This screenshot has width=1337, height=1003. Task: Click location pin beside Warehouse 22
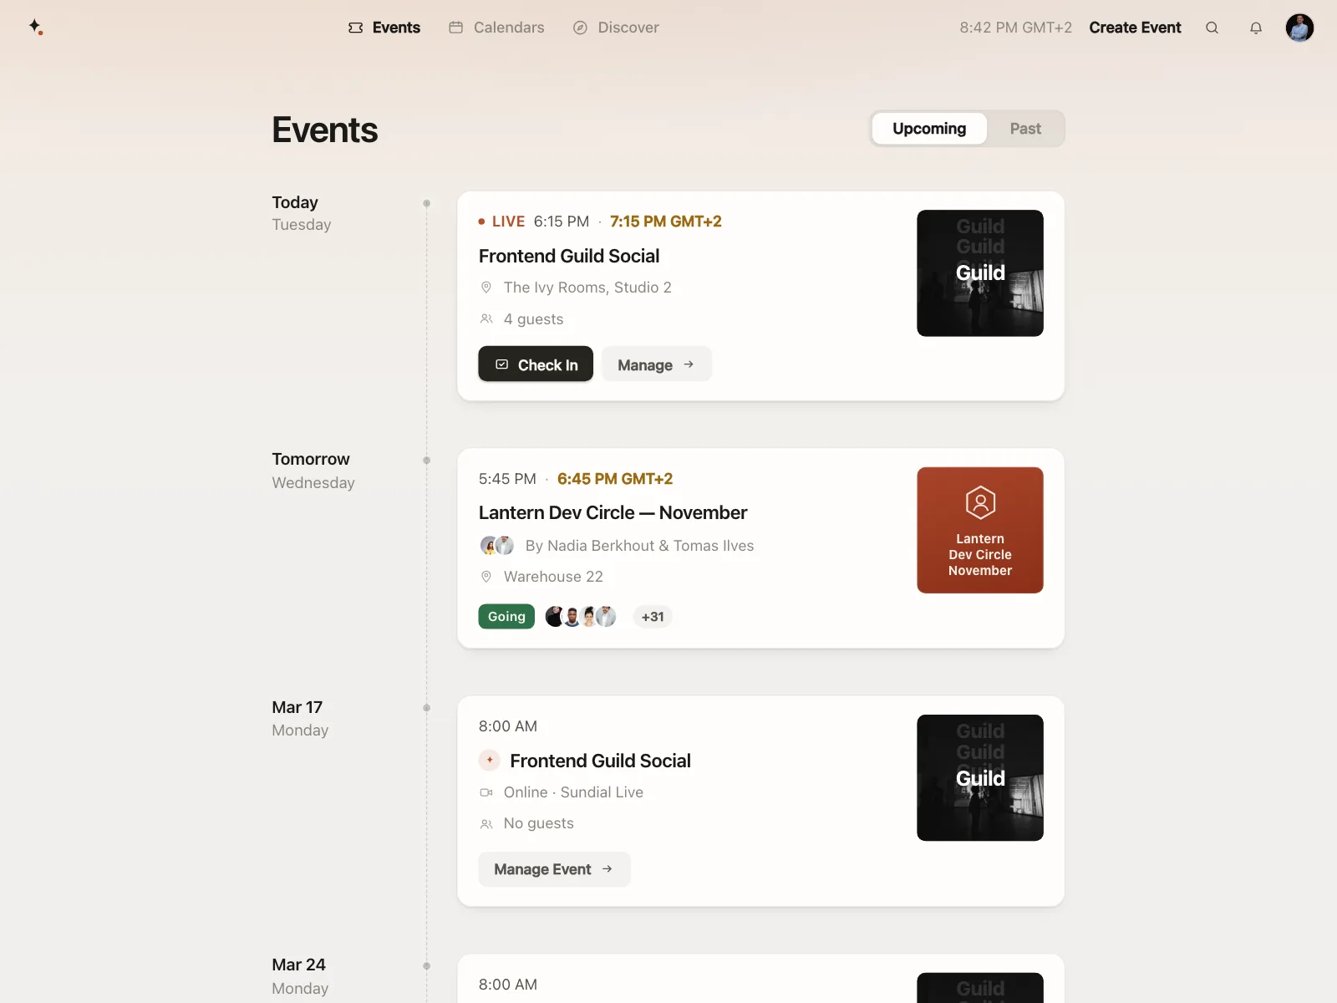point(486,577)
